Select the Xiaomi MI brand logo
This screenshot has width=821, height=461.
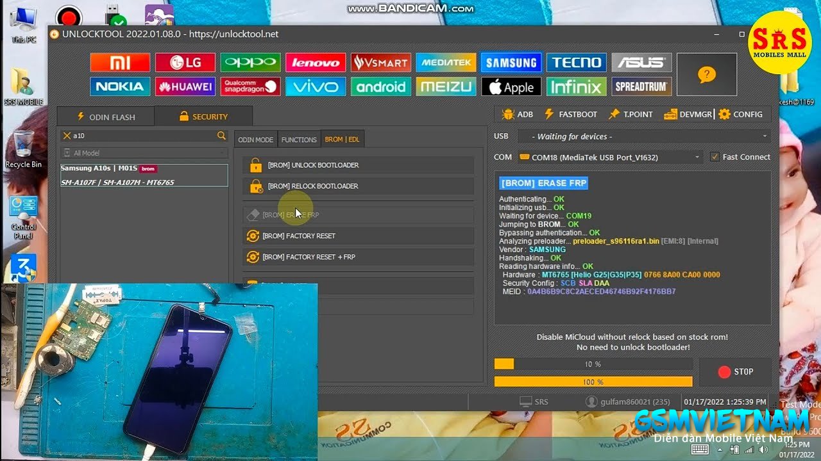click(x=120, y=62)
